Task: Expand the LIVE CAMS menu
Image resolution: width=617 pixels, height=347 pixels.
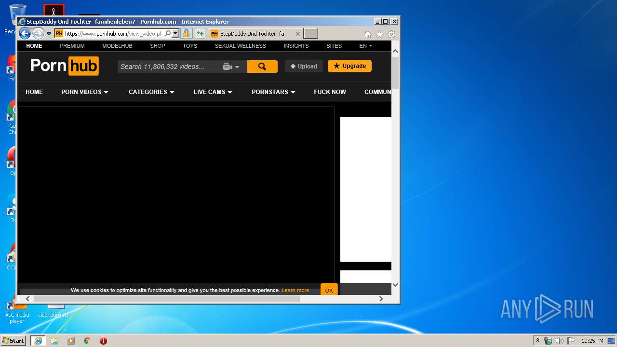Action: coord(213,92)
